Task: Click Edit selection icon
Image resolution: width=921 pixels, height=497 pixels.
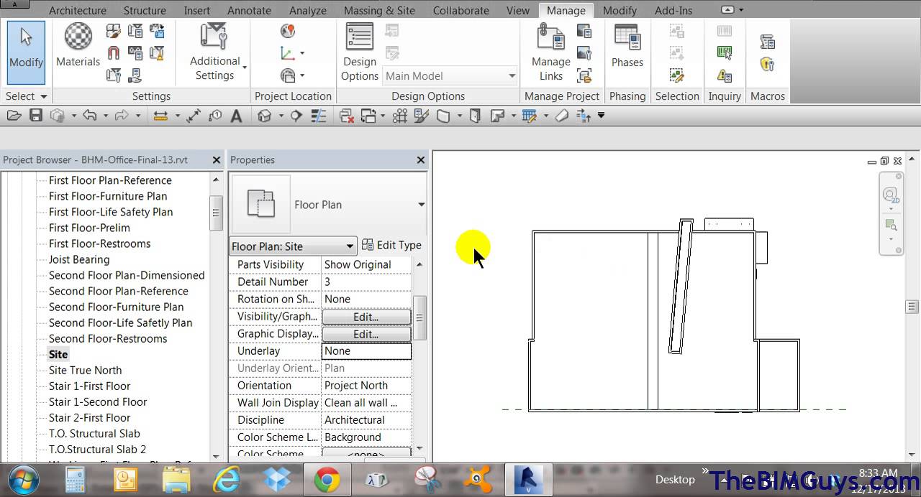Action: click(x=676, y=75)
